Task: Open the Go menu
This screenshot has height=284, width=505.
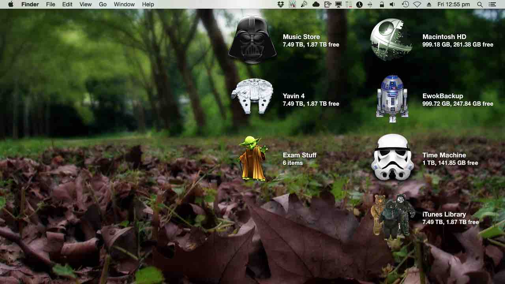Action: (x=103, y=4)
